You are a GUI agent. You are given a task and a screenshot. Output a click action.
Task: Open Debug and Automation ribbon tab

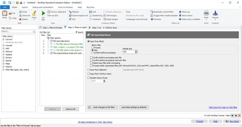point(43,7)
